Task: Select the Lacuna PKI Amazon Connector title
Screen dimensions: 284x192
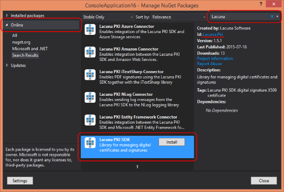Action: tap(129, 49)
